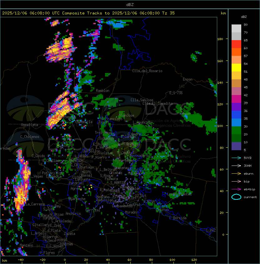Click the MENDOZA city label on map

point(76,160)
